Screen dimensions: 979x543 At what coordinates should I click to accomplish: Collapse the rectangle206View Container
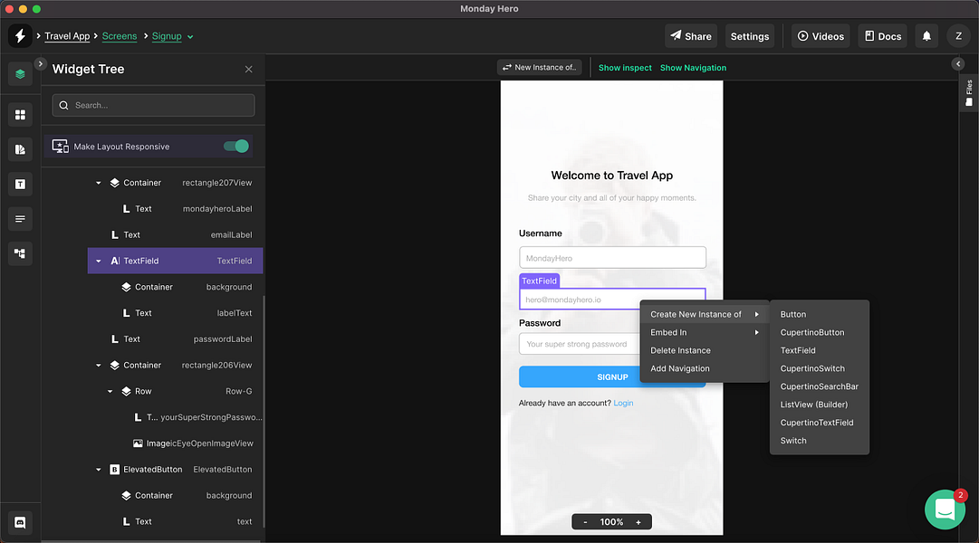tap(99, 365)
